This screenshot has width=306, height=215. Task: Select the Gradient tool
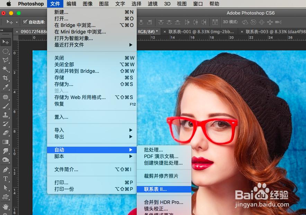[6, 141]
